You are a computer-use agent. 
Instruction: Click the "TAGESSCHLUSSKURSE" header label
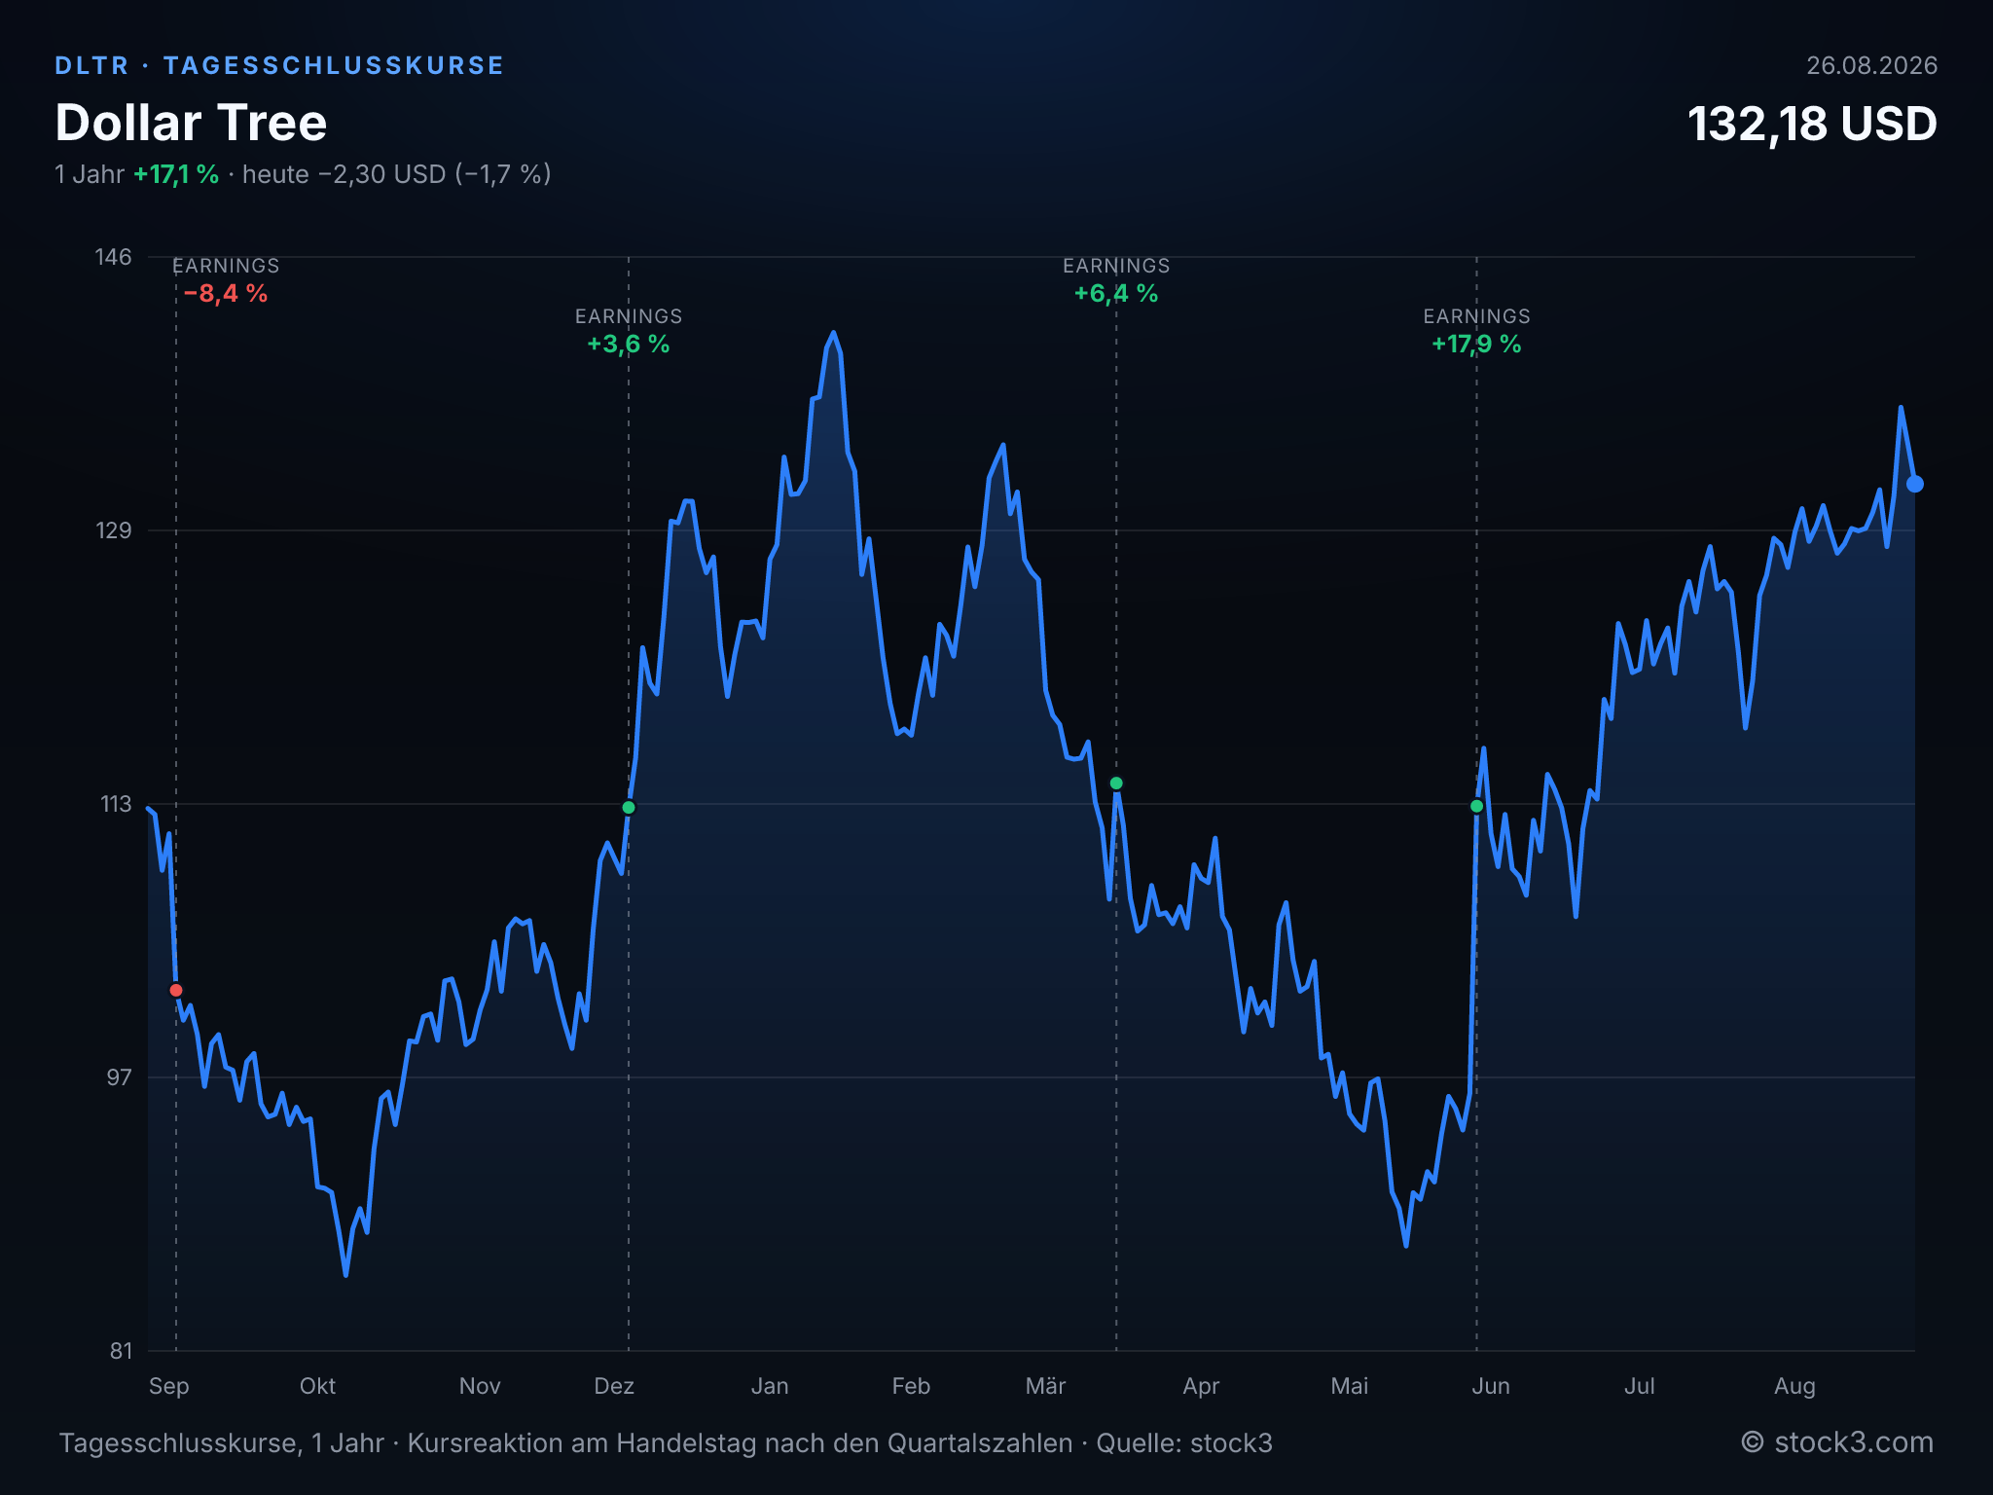point(334,65)
